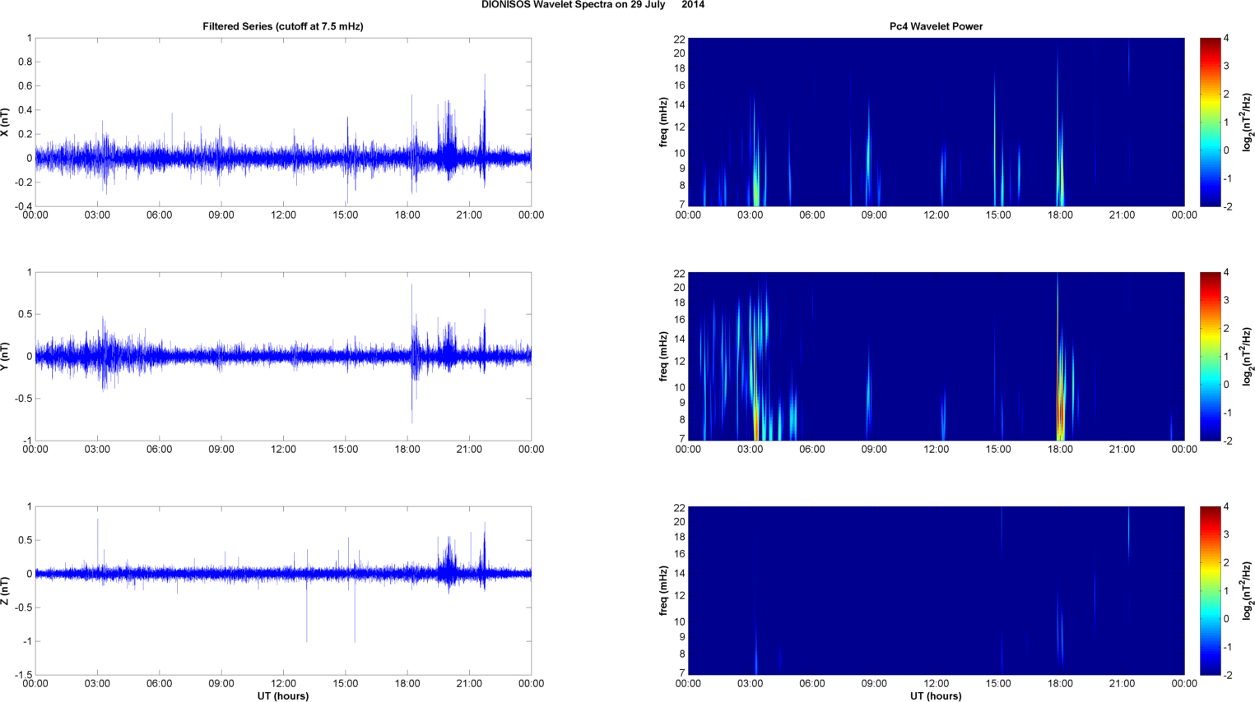Click the "X (nT)" axis label
Screen dimensions: 1255x702
[5, 122]
